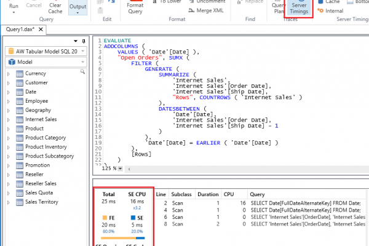Expand the Date table node
The width and height of the screenshot is (369, 246).
[9, 92]
